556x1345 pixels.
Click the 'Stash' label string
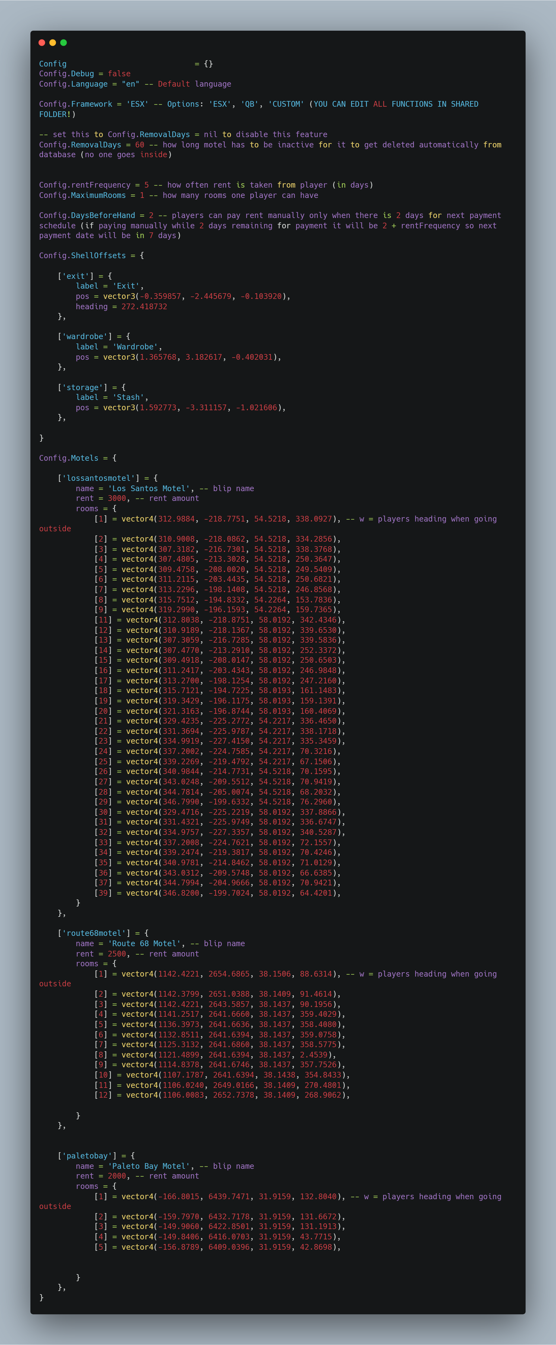click(x=128, y=397)
